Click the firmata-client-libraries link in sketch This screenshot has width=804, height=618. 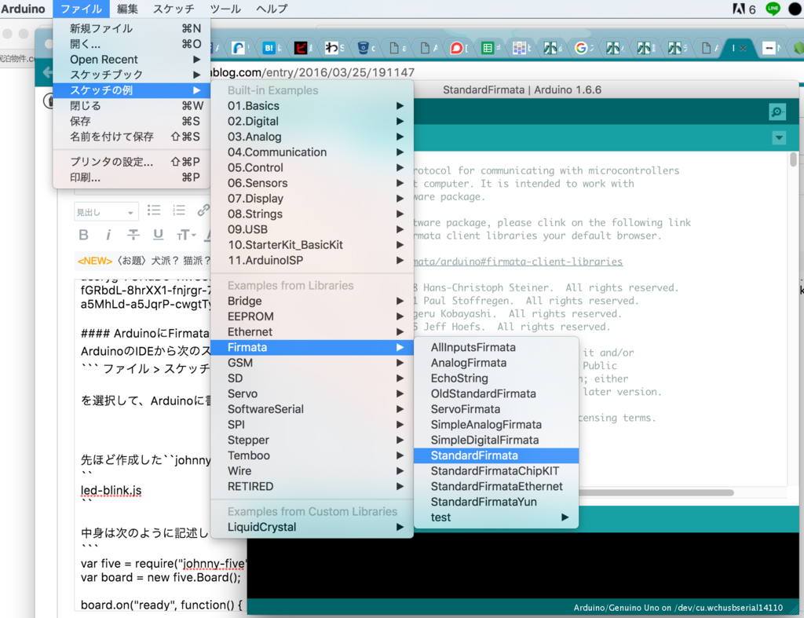(x=518, y=261)
